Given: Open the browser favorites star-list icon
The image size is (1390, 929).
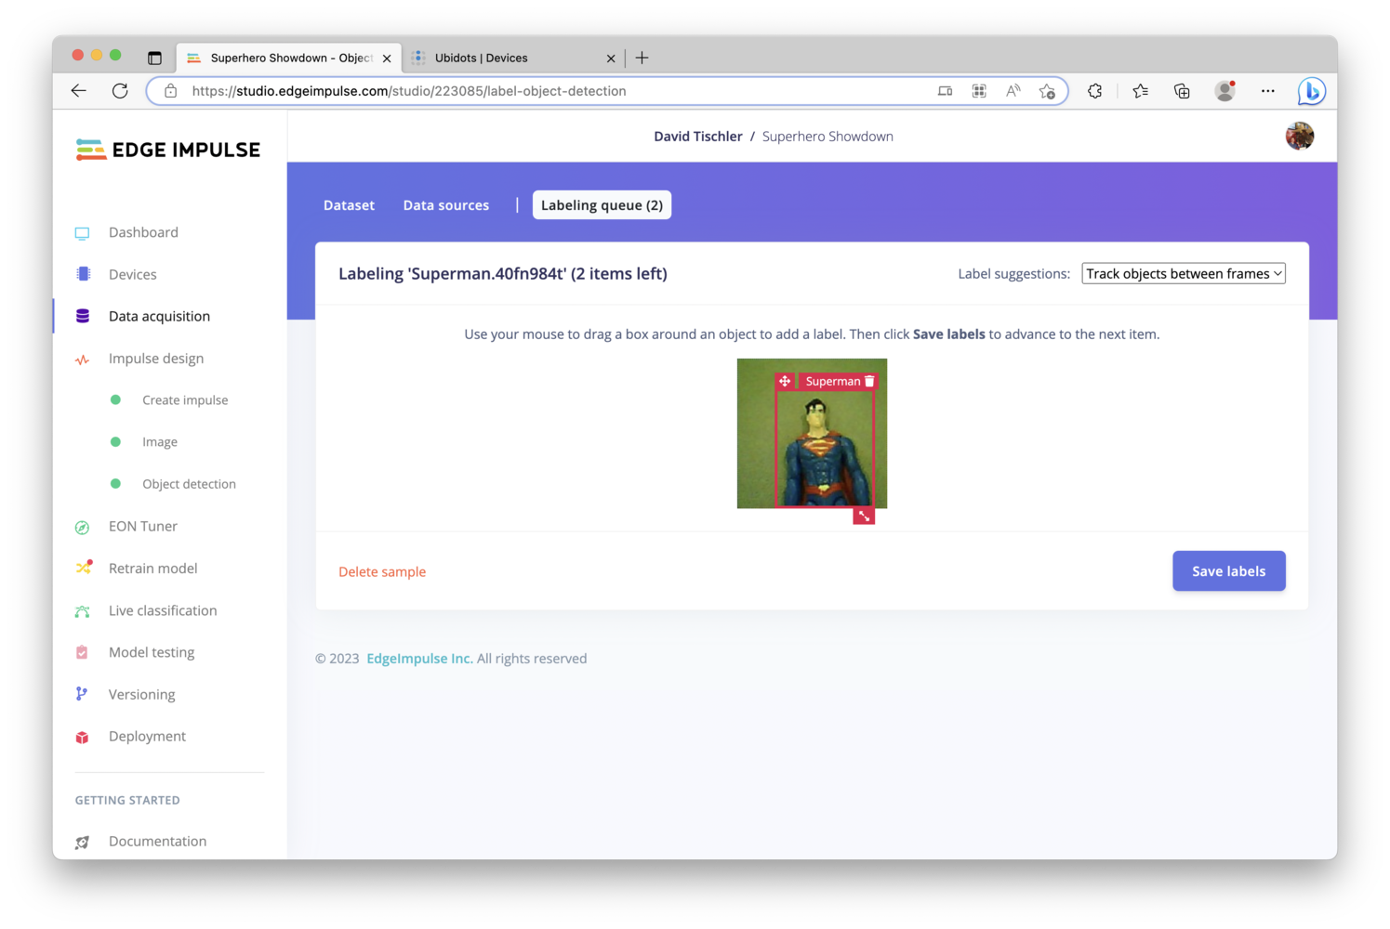Looking at the screenshot, I should coord(1141,91).
